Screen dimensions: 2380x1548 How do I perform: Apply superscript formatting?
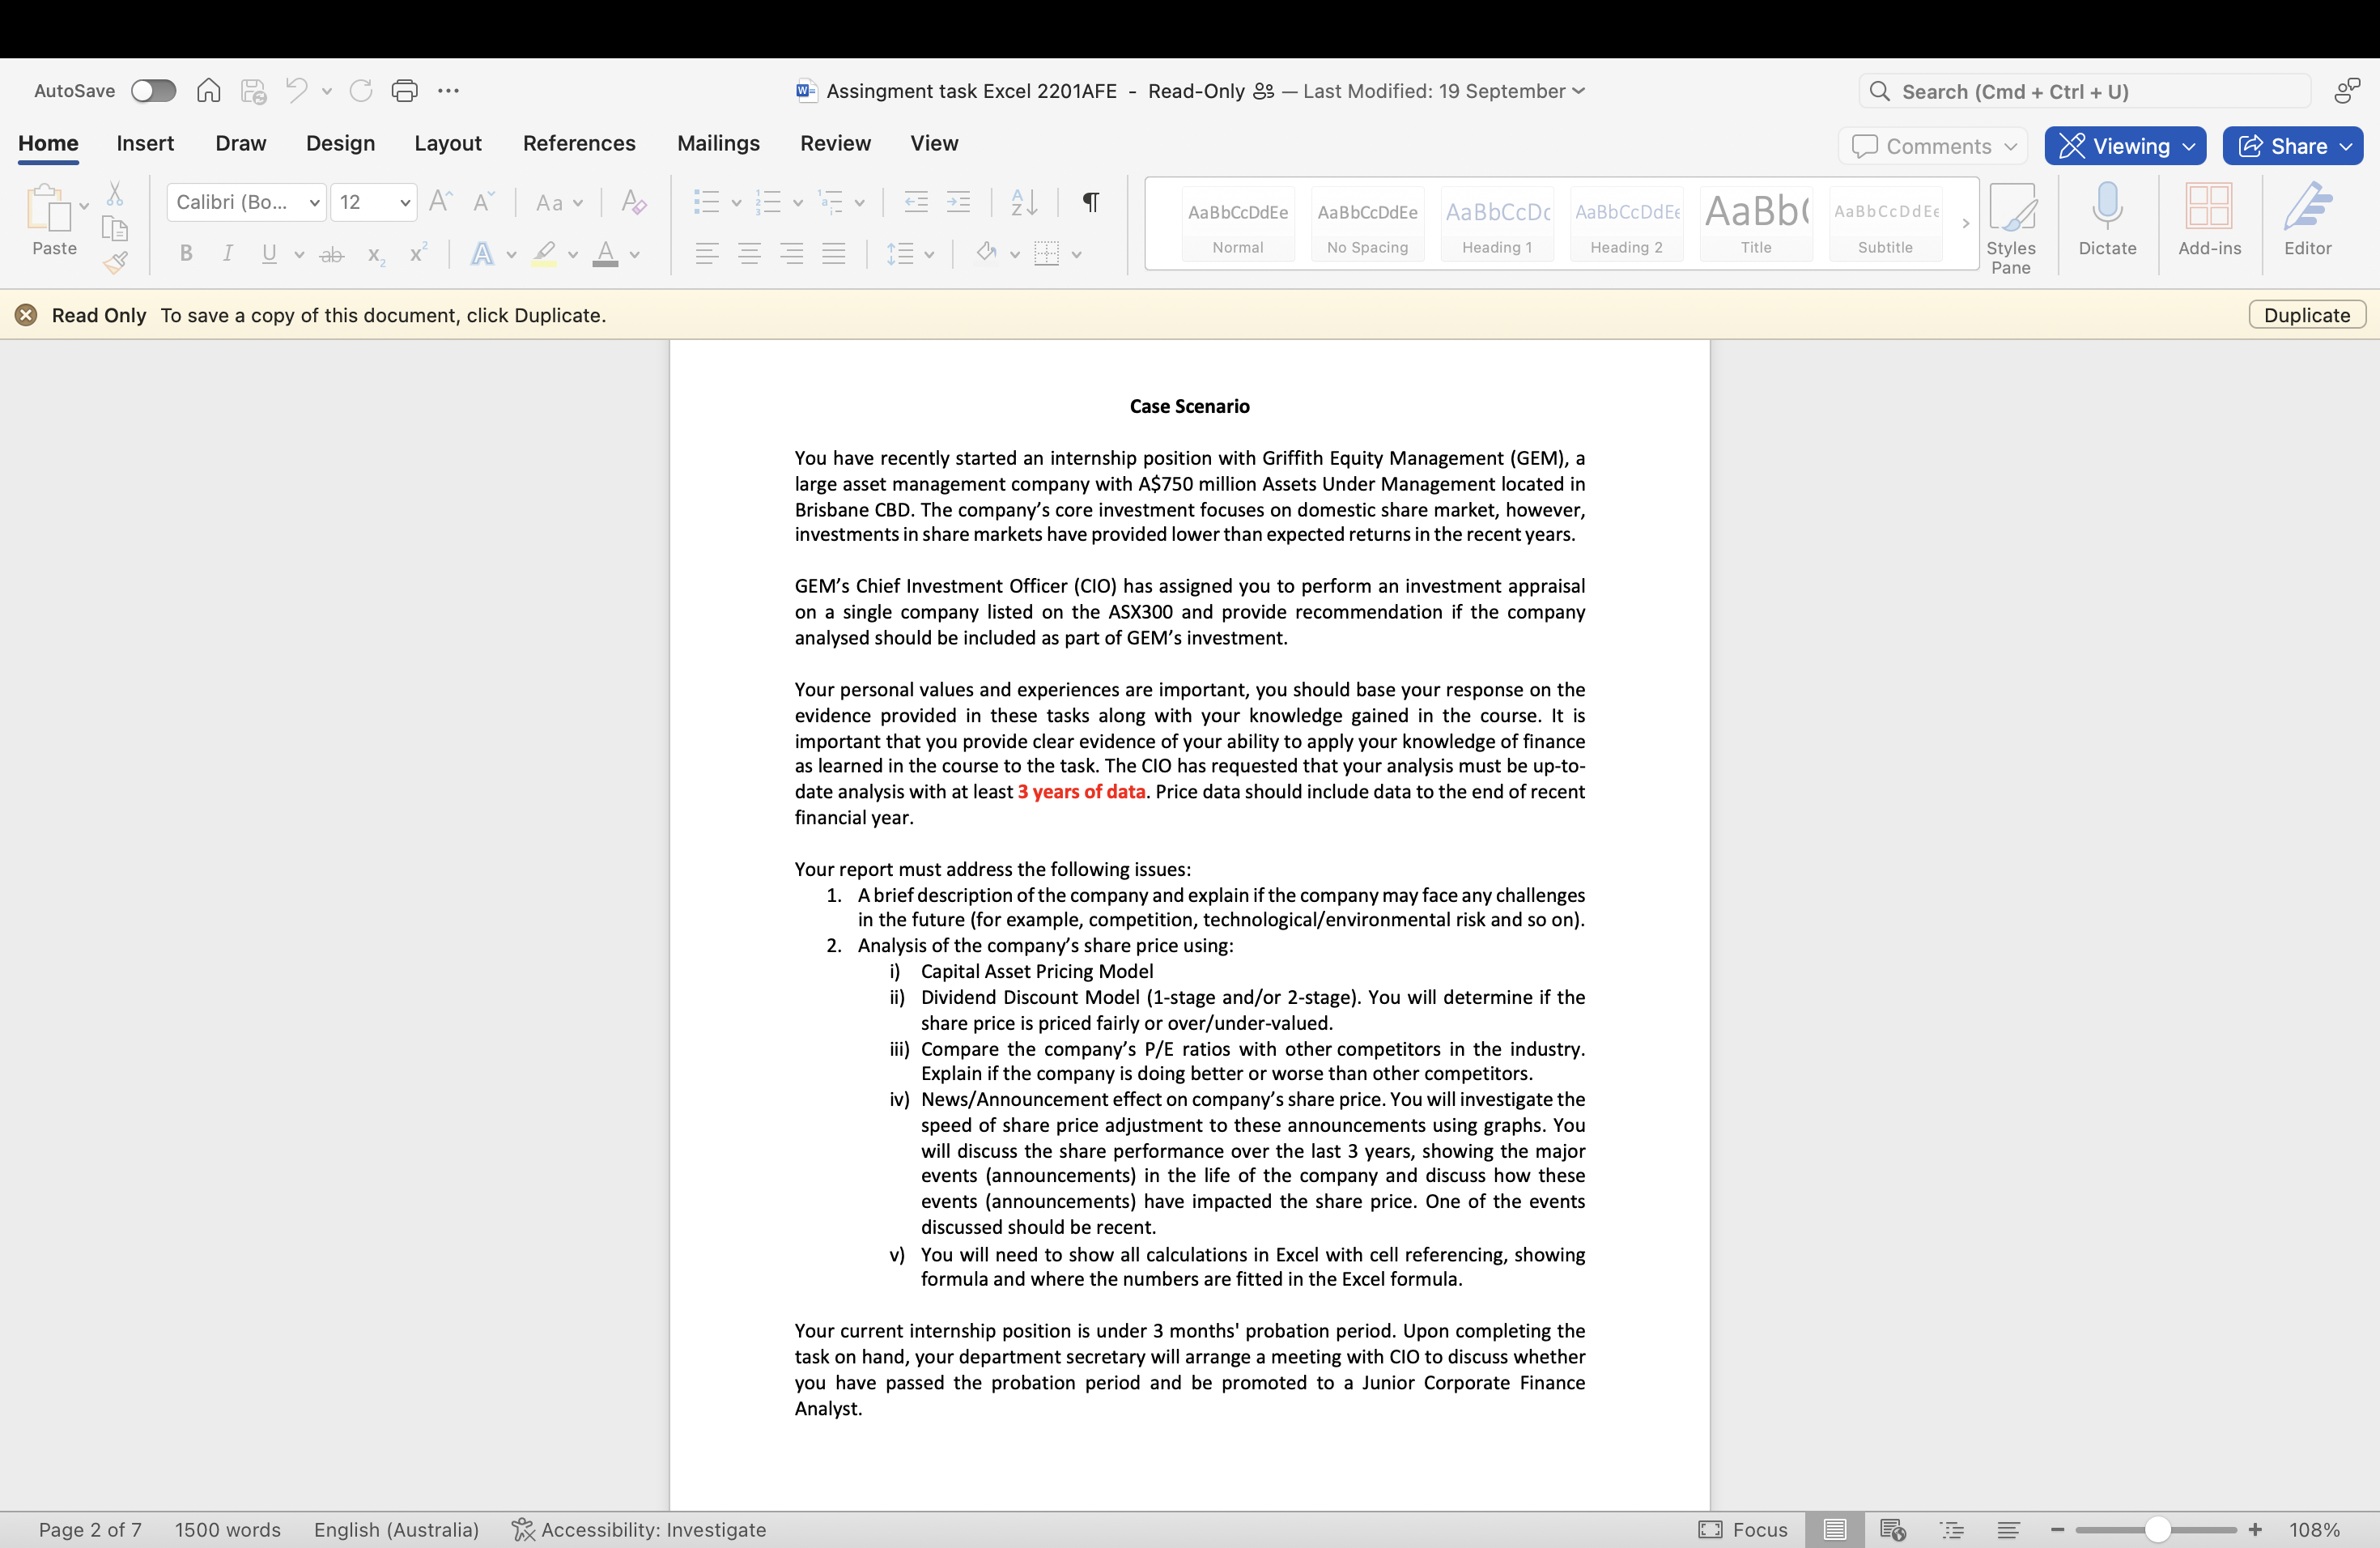click(417, 254)
